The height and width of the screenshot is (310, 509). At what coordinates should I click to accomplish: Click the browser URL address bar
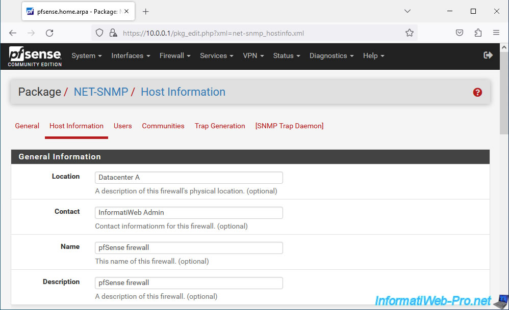point(254,33)
